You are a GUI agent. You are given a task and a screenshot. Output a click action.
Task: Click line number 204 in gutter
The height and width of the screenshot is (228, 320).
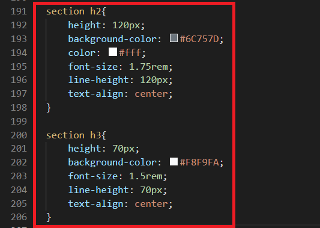[x=19, y=190]
